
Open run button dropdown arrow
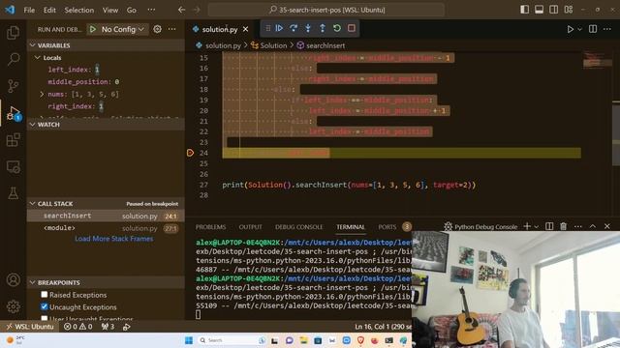click(x=579, y=29)
